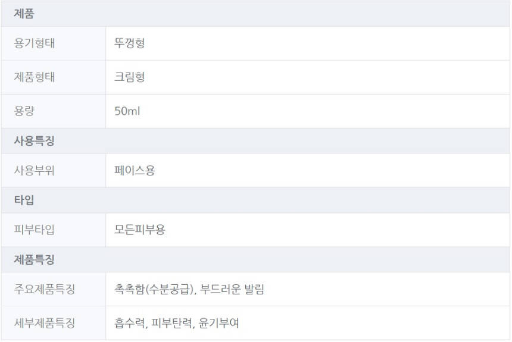This screenshot has height=342, width=512.
Task: Click the 타입 section header
Action: (24, 200)
